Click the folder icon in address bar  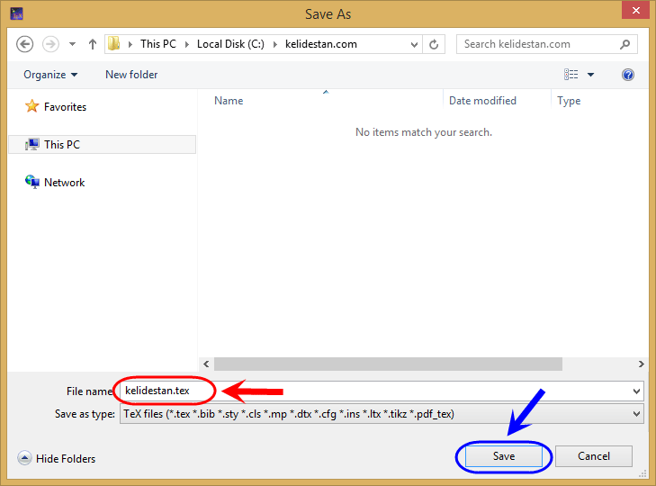coord(113,44)
